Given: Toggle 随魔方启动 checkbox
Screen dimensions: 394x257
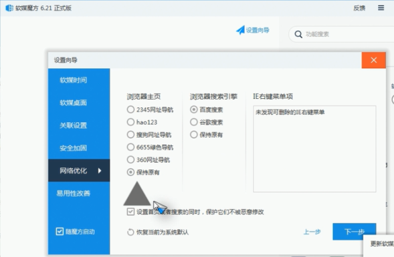Looking at the screenshot, I should pyautogui.click(x=60, y=232).
